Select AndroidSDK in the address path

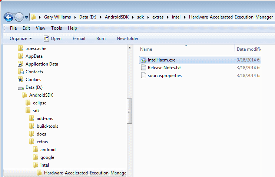117,17
